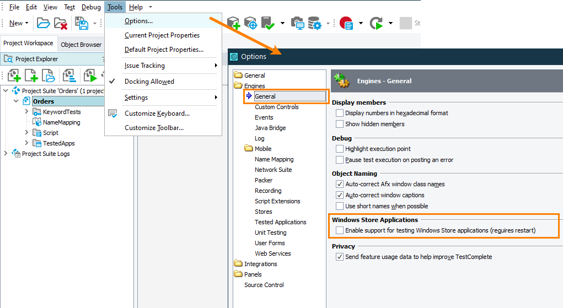Open the Debug menu
This screenshot has width=563, height=308.
pos(91,7)
